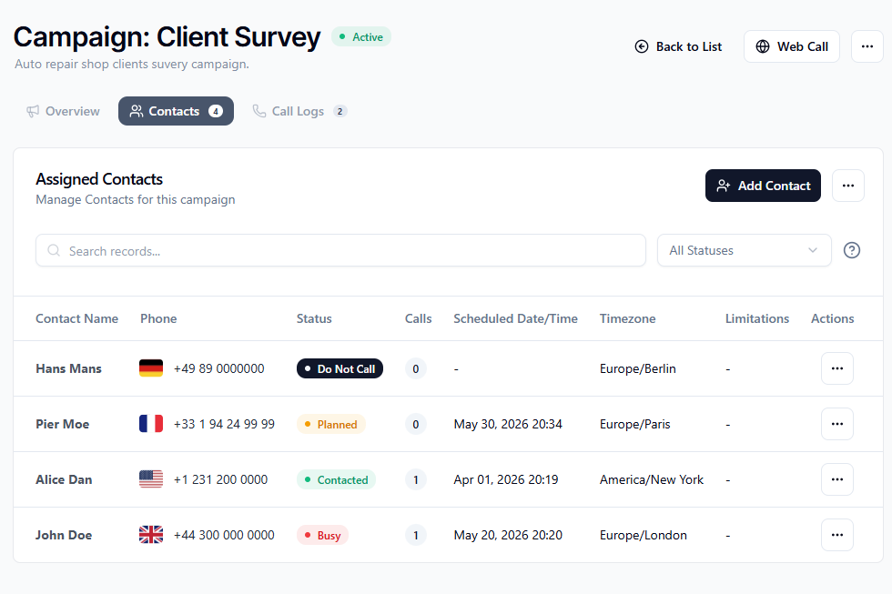The image size is (892, 594).
Task: Click scheduled time May 20, 2026 20:20
Action: 508,535
